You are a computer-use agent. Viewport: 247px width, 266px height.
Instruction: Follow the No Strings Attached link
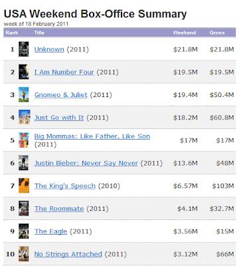(x=68, y=254)
